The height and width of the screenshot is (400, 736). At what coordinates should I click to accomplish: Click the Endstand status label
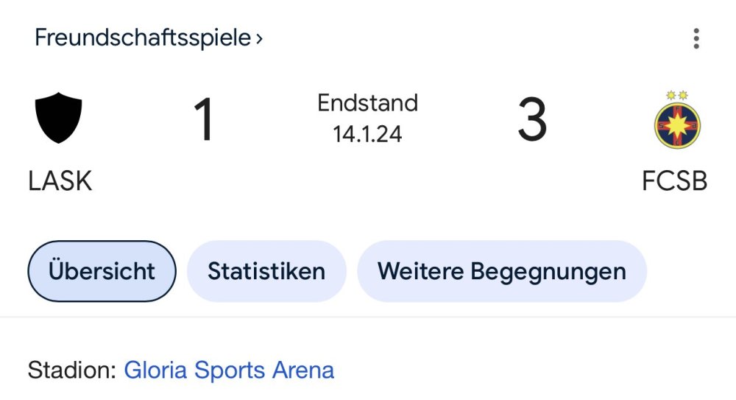click(367, 102)
